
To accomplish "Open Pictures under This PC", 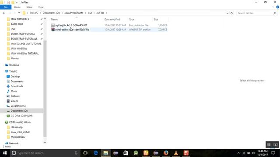I will coord(15,96).
